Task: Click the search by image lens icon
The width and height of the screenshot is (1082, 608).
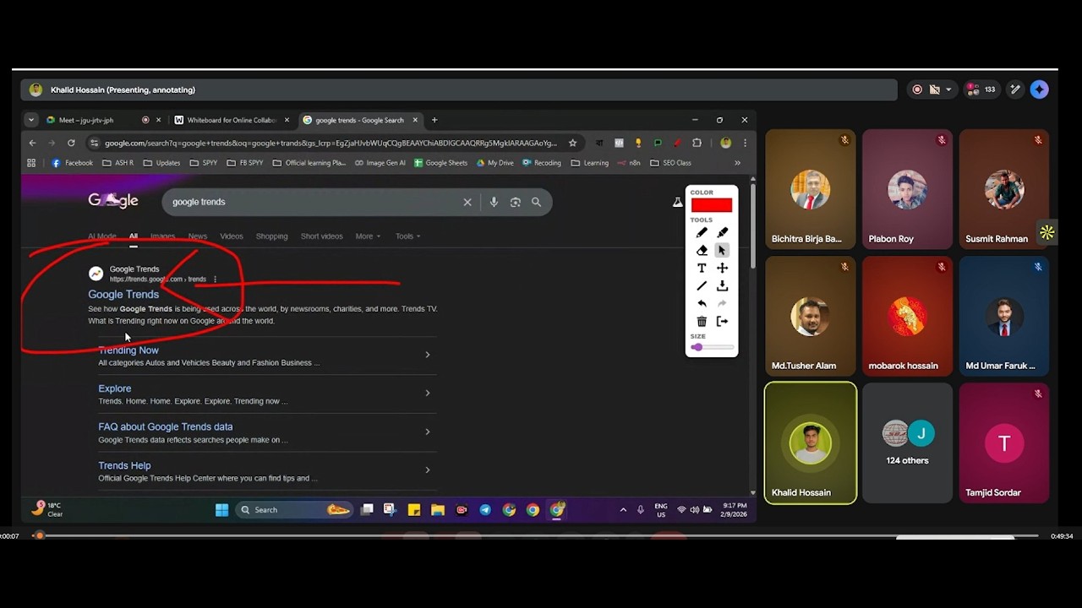Action: point(515,202)
